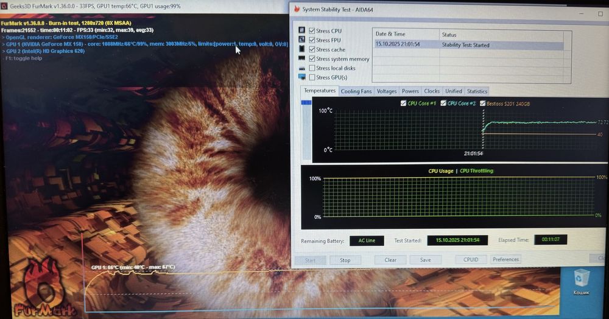This screenshot has width=609, height=319.
Task: Open the Recycle Bin (Кошик) desktop icon
Action: (581, 282)
